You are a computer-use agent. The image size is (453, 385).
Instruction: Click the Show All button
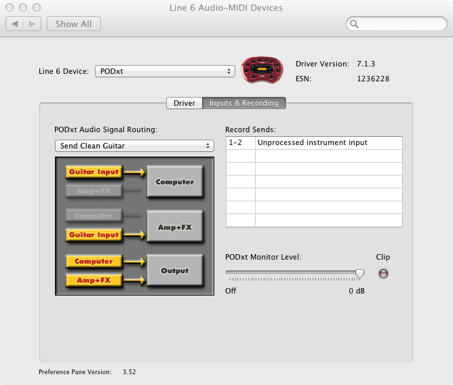point(74,24)
